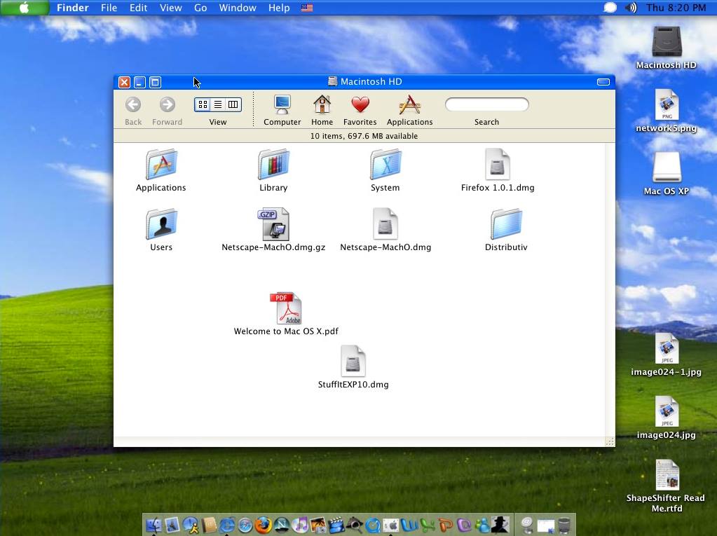Launch Safari from the Dock
Viewport: 717px width, 536px height.
coord(245,525)
